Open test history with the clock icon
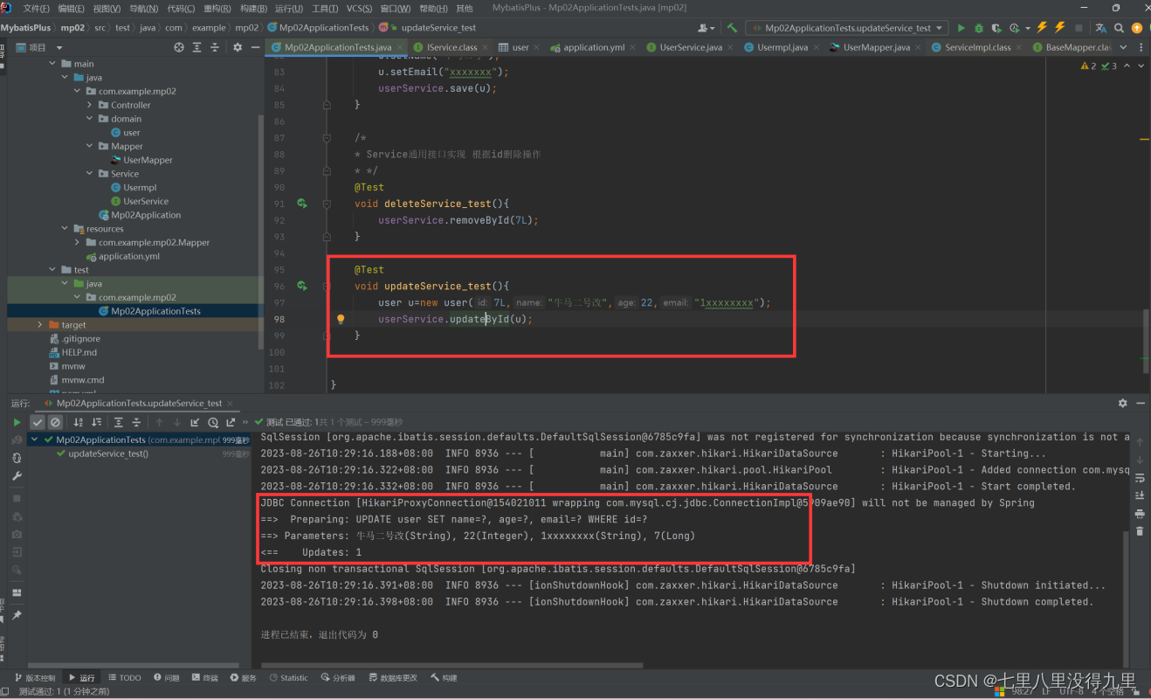 (213, 422)
